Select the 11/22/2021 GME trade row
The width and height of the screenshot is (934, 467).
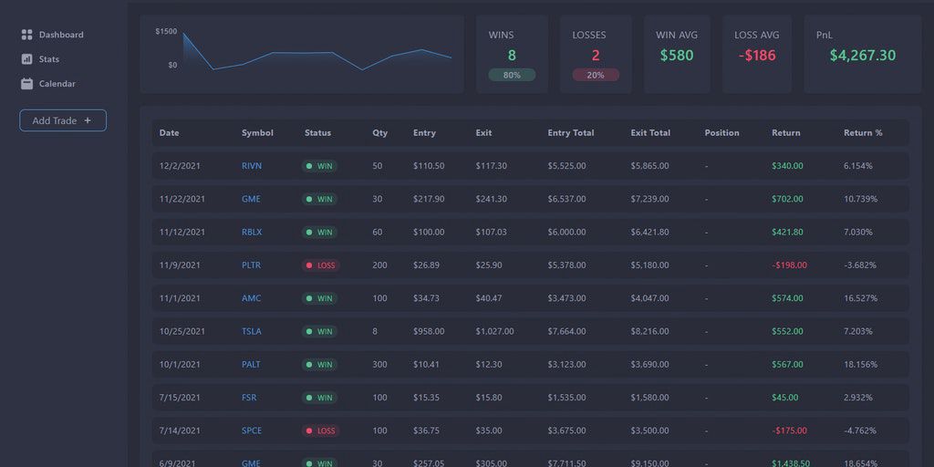pos(530,199)
